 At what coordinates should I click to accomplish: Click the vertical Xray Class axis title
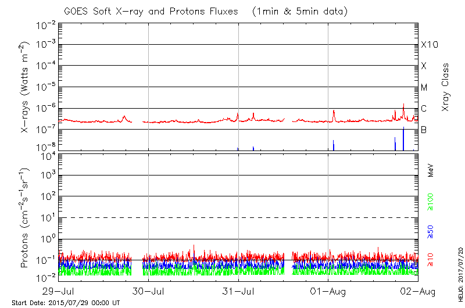pyautogui.click(x=446, y=87)
